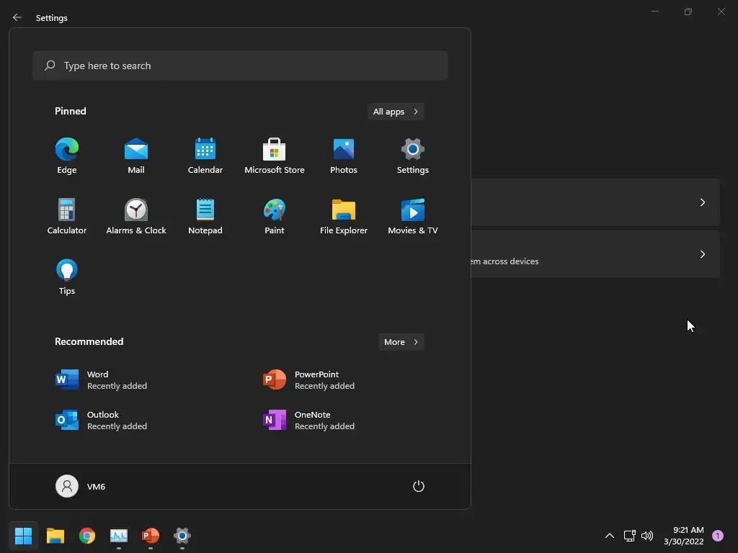Go back in the Settings window

pyautogui.click(x=17, y=17)
